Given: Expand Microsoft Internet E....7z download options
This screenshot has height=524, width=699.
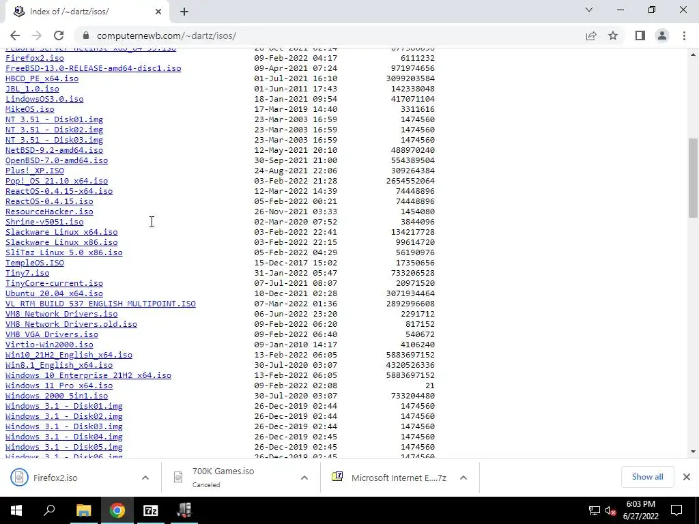Looking at the screenshot, I should tap(463, 478).
